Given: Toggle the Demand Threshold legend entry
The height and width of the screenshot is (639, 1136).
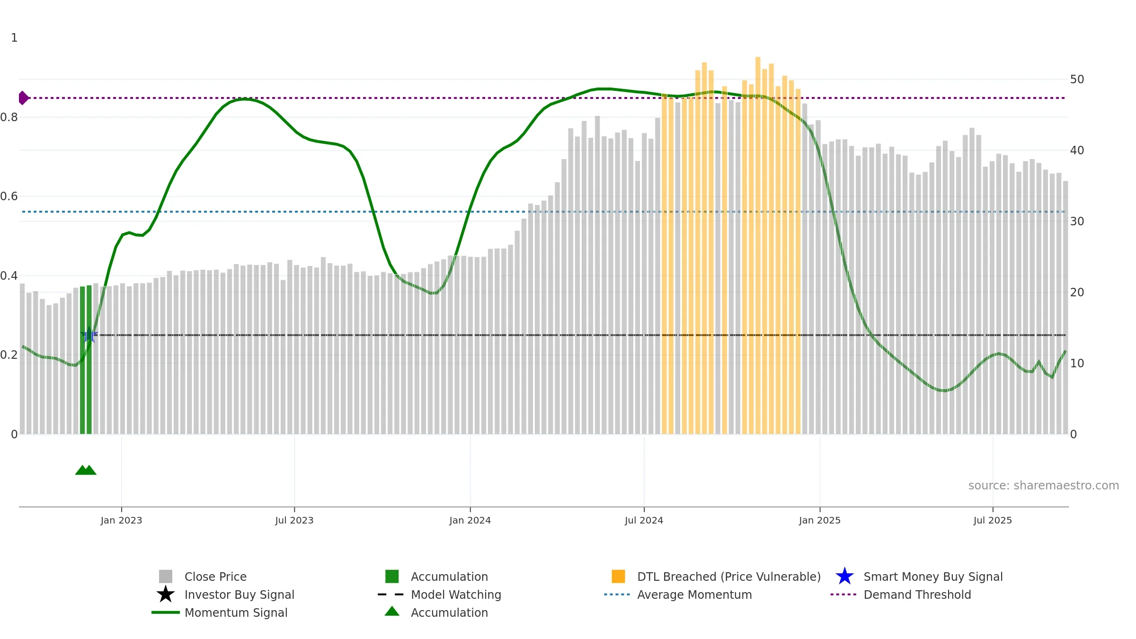Looking at the screenshot, I should click(917, 595).
